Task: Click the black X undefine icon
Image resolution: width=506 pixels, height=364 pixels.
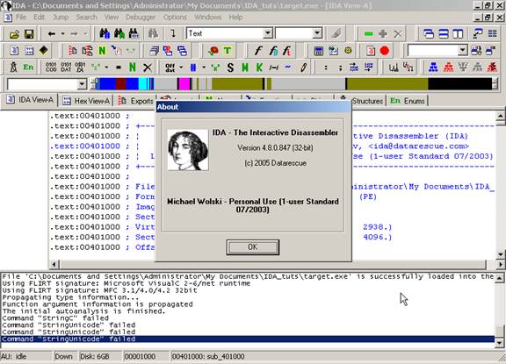Action: click(x=148, y=68)
